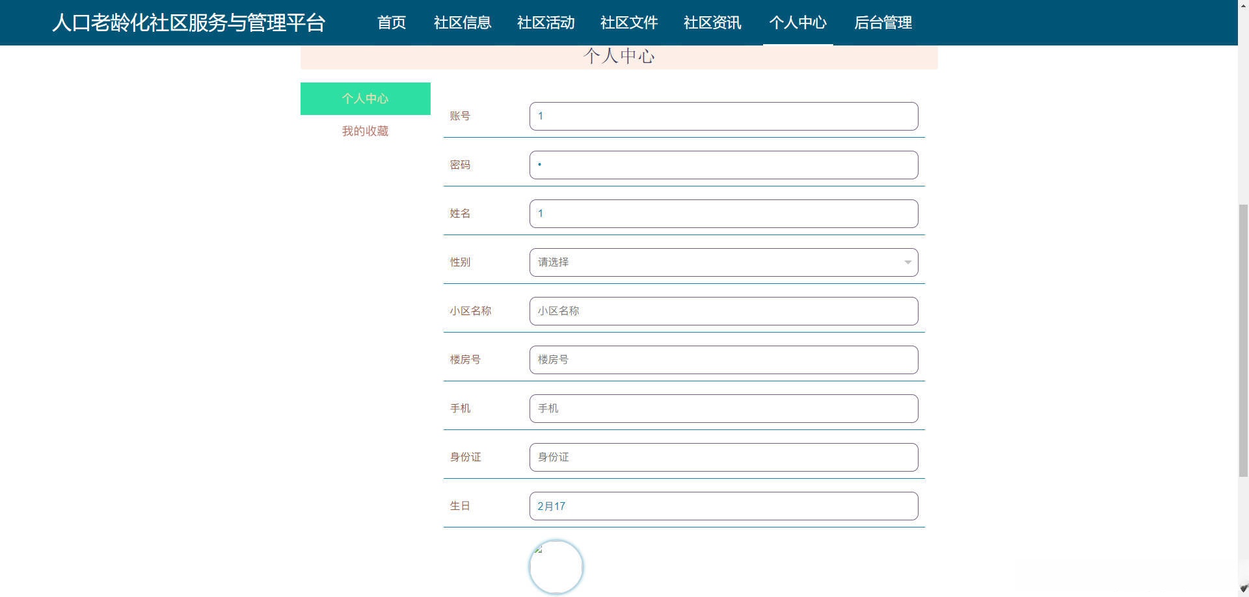Screen dimensions: 1249x597
Task: Open the 首页 navigation tab
Action: (x=392, y=23)
